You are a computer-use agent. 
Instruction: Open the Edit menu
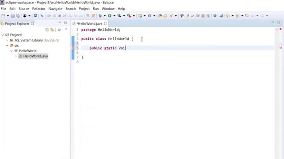pos(12,9)
